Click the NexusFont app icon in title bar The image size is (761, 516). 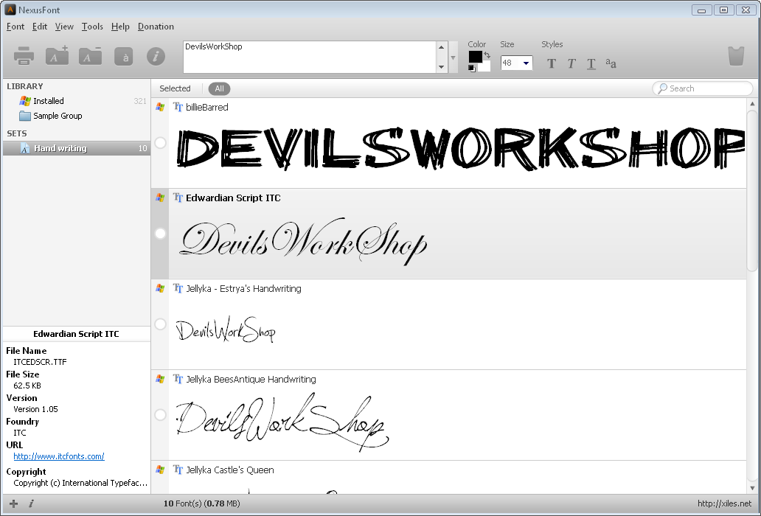10,10
